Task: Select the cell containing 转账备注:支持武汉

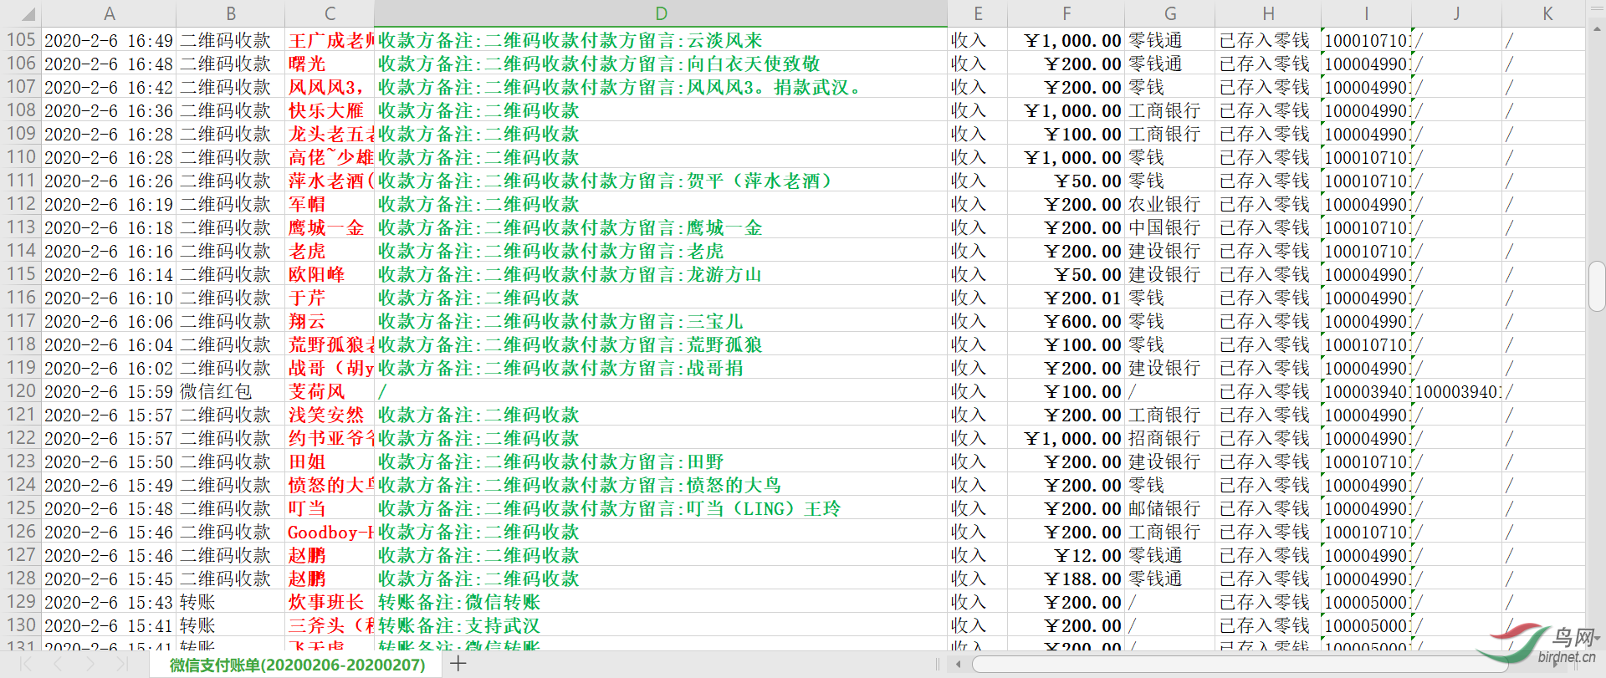Action: pos(660,625)
